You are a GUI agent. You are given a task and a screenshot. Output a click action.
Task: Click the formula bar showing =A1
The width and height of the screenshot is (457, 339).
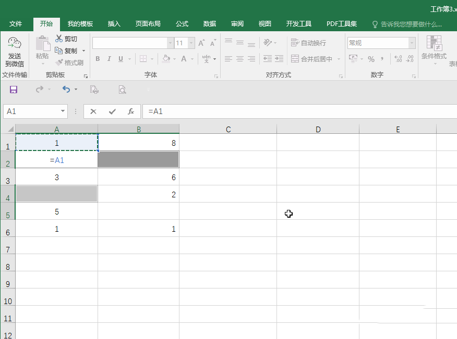point(299,111)
